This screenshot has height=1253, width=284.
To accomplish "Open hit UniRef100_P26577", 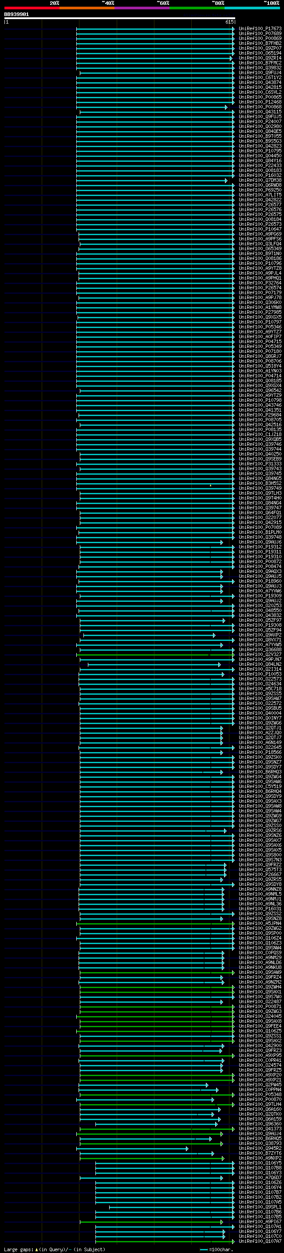I will tap(260, 205).
